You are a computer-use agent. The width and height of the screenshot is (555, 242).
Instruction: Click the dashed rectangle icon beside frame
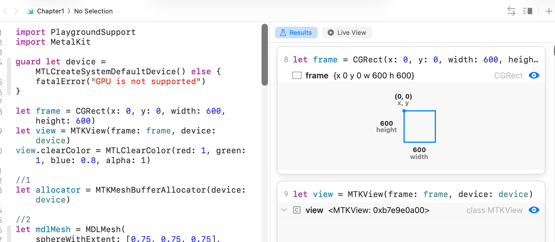coord(297,75)
